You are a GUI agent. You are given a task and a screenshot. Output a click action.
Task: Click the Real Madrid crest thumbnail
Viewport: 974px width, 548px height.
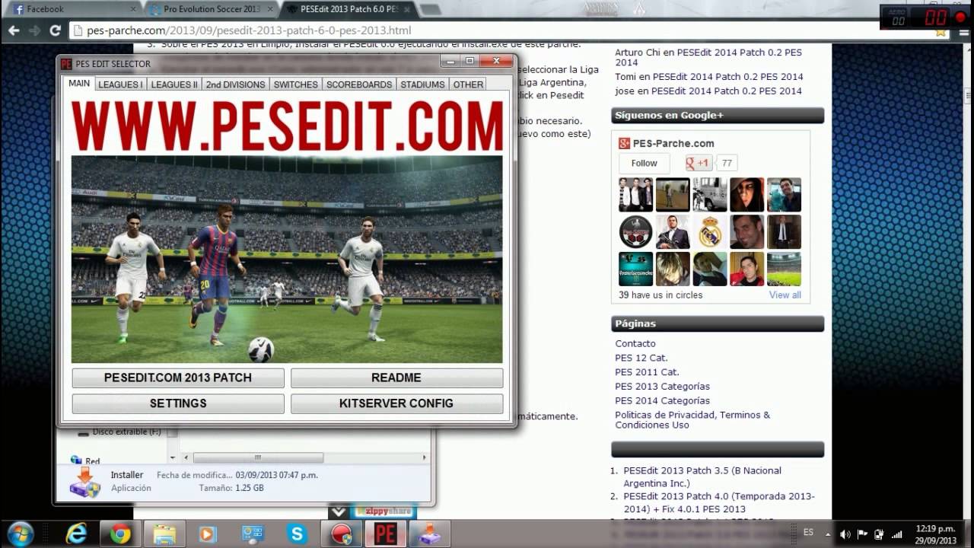[x=710, y=232]
